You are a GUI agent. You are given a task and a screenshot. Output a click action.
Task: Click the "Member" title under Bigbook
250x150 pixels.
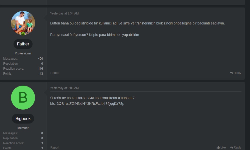[23, 128]
